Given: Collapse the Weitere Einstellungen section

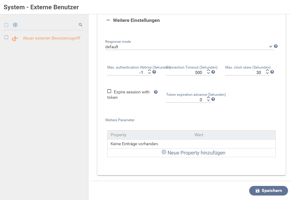Looking at the screenshot, I should coord(108,20).
